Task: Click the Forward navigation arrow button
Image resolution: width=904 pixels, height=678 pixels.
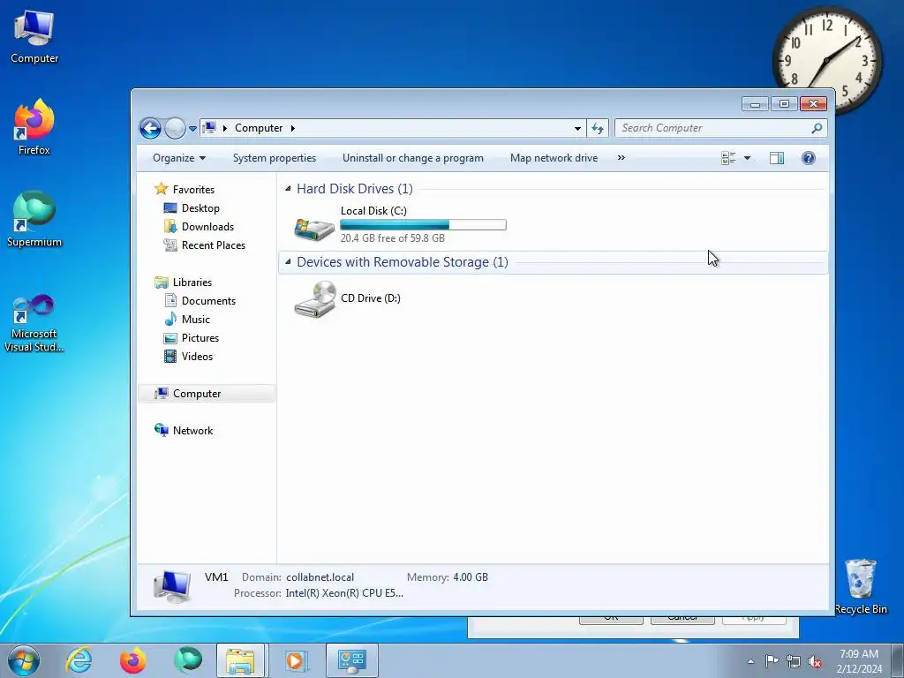Action: [x=175, y=128]
